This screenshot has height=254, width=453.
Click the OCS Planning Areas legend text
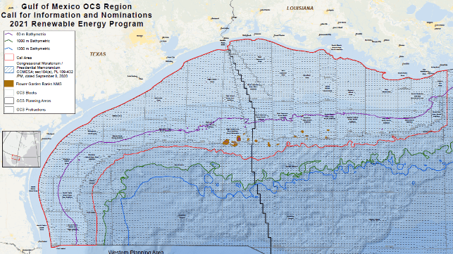tap(34, 101)
